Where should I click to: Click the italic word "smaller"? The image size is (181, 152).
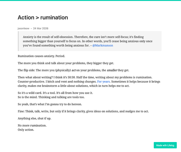pyautogui.click(x=112, y=70)
